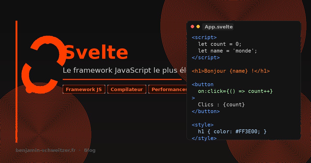Click the opening <button tag line
The width and height of the screenshot is (311, 163).
pos(203,84)
